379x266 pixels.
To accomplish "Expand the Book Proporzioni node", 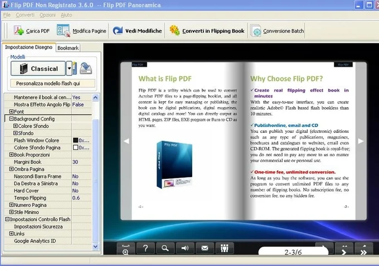I will (11, 154).
